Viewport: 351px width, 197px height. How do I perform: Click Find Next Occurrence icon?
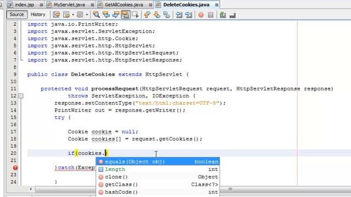pyautogui.click(x=116, y=15)
